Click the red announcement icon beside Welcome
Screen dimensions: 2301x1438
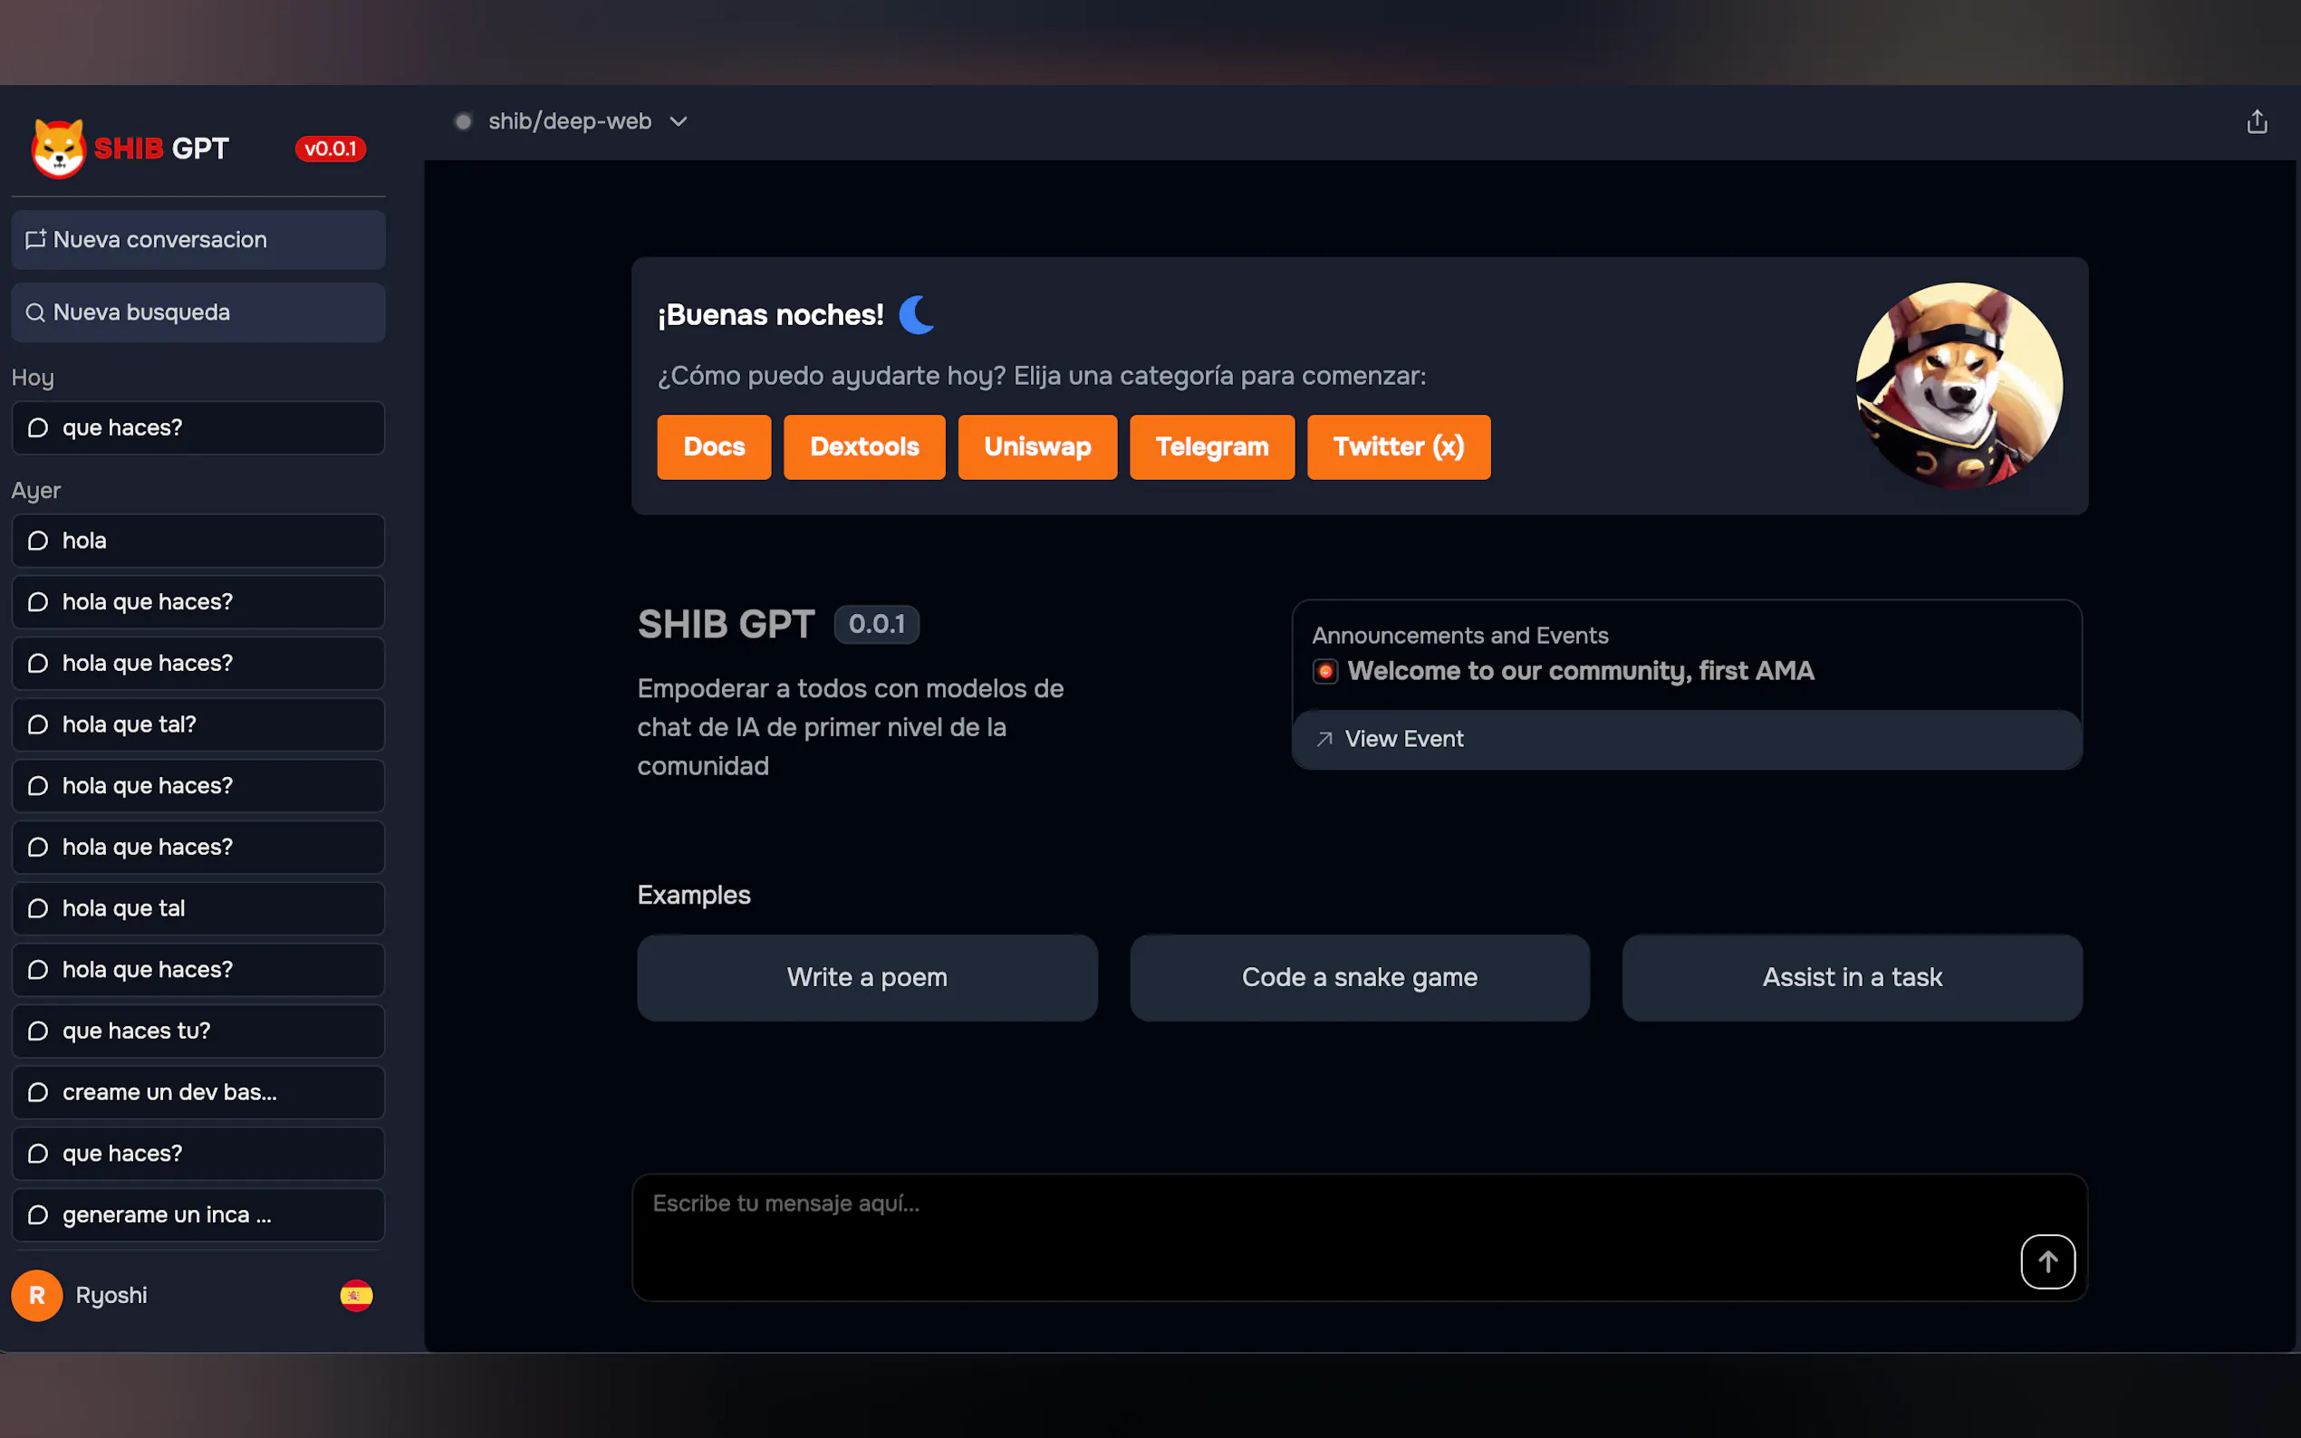point(1325,671)
